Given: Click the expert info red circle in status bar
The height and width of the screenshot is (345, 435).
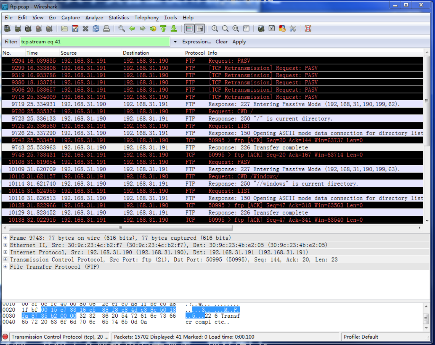Looking at the screenshot, I should [5, 337].
